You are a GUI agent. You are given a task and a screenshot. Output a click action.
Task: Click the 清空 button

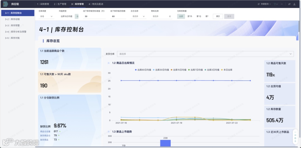coord(218,16)
